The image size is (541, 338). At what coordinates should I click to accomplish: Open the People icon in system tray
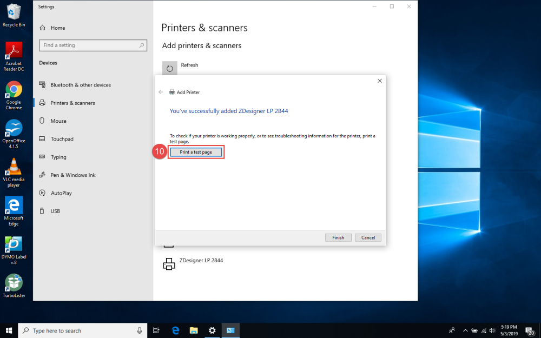(452, 330)
